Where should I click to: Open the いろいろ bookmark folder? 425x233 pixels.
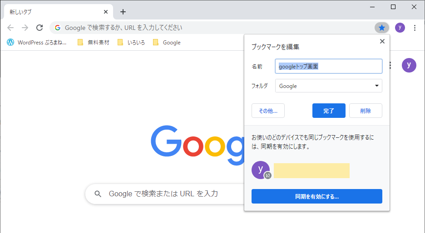(x=131, y=43)
